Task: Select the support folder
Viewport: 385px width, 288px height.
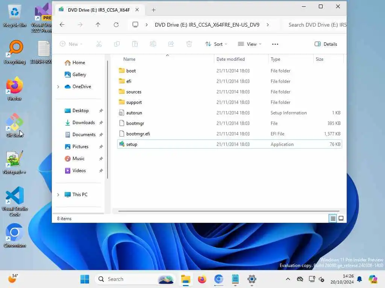Action: (x=230, y=102)
